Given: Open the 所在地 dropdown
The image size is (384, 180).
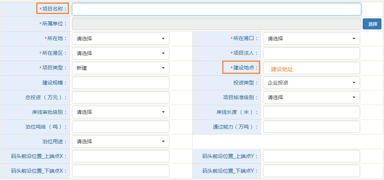Looking at the screenshot, I should point(120,39).
